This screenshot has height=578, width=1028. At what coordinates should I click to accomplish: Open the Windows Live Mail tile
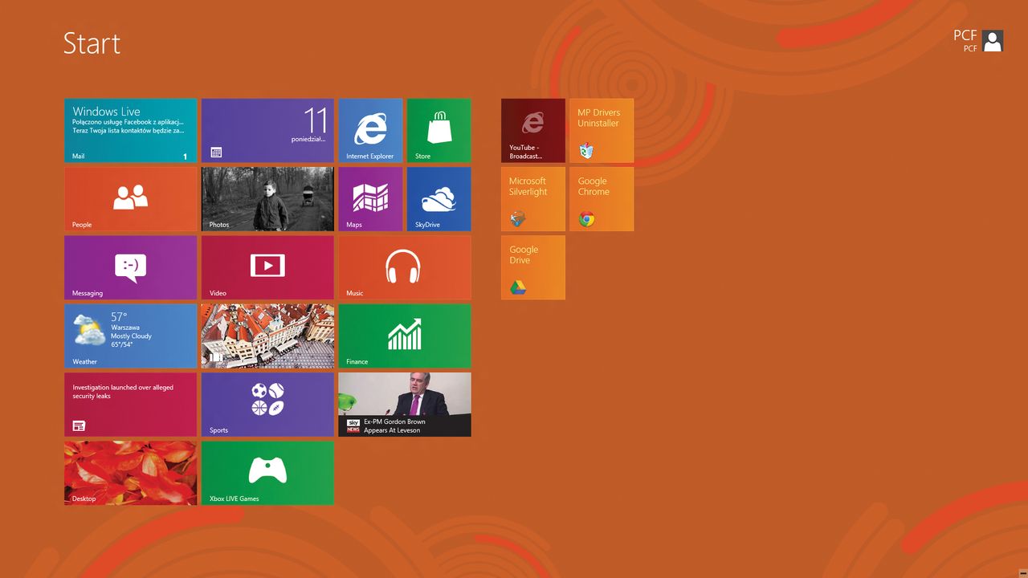tap(131, 131)
